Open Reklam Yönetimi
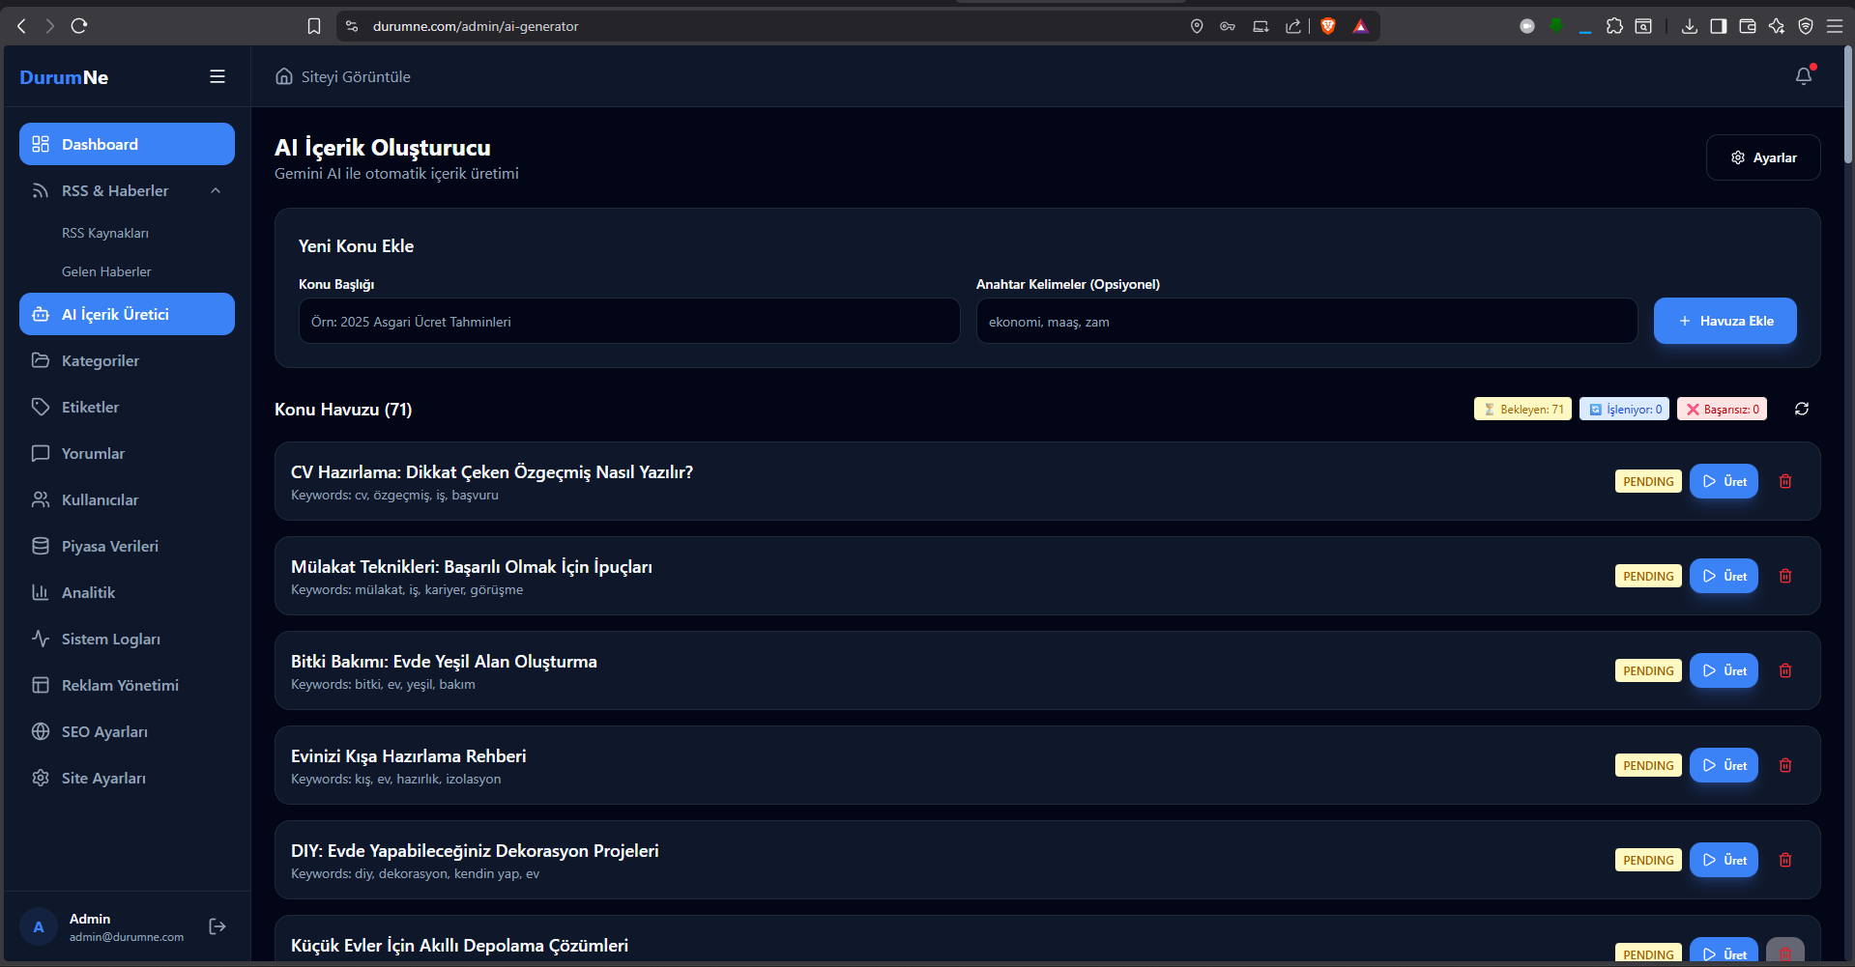 (x=127, y=685)
